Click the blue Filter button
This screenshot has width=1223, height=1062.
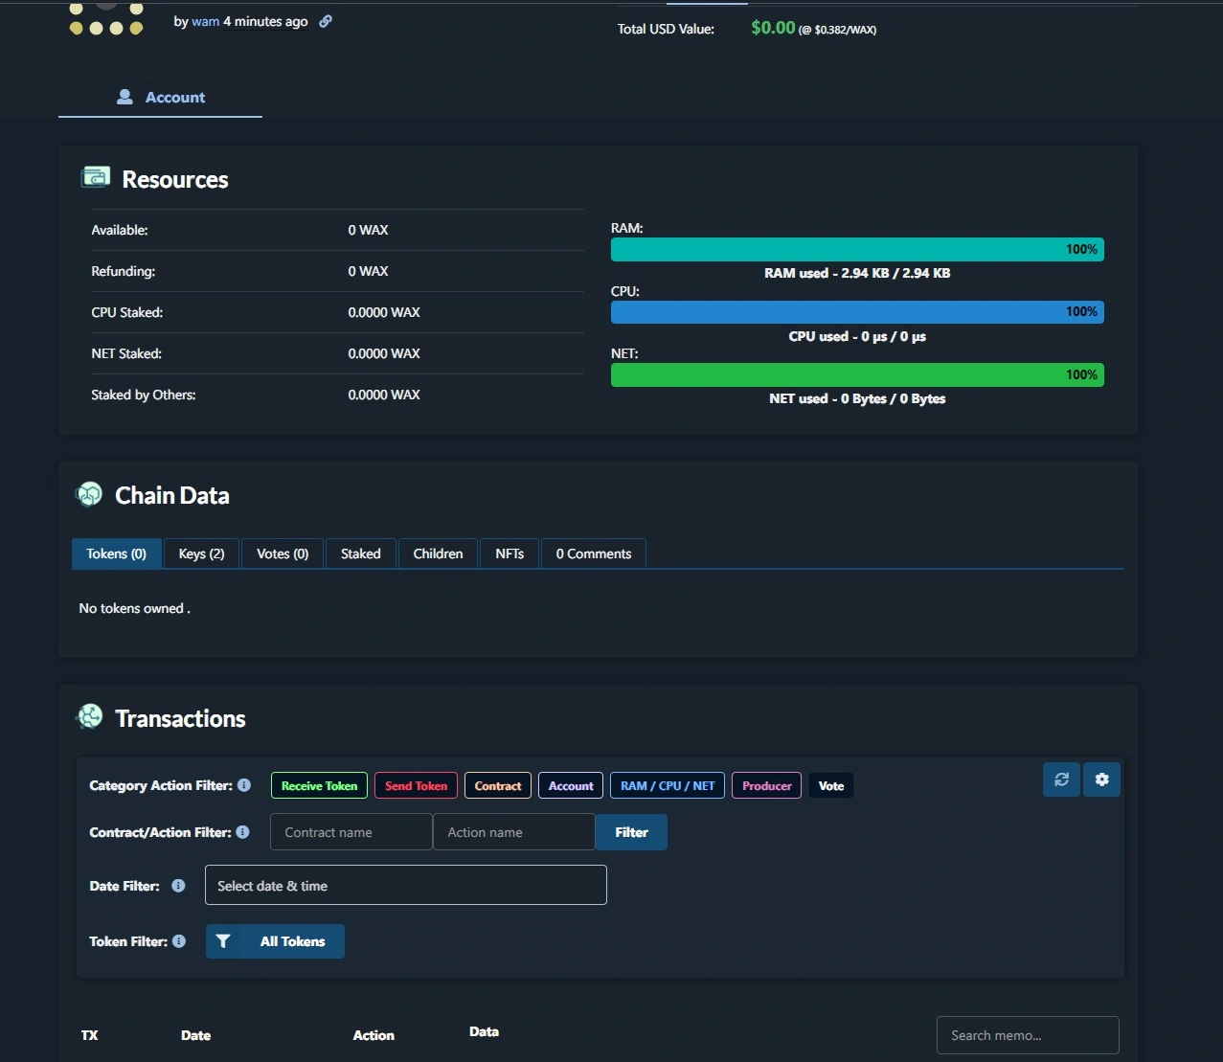tap(631, 832)
